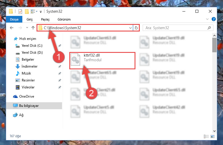Open the Help question mark
The width and height of the screenshot is (223, 145).
coord(213,19)
